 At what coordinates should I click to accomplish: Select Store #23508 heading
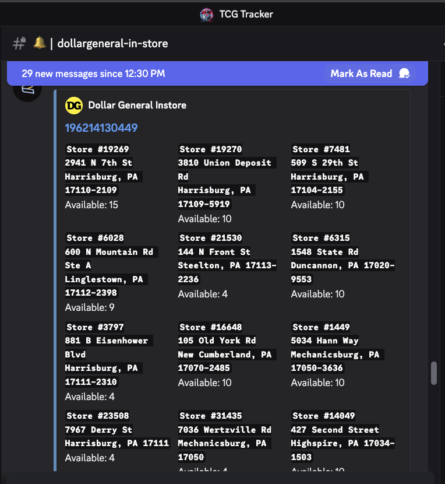[x=98, y=415]
